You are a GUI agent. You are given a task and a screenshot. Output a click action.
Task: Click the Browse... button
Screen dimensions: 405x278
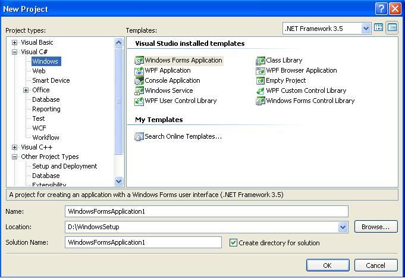click(x=376, y=227)
